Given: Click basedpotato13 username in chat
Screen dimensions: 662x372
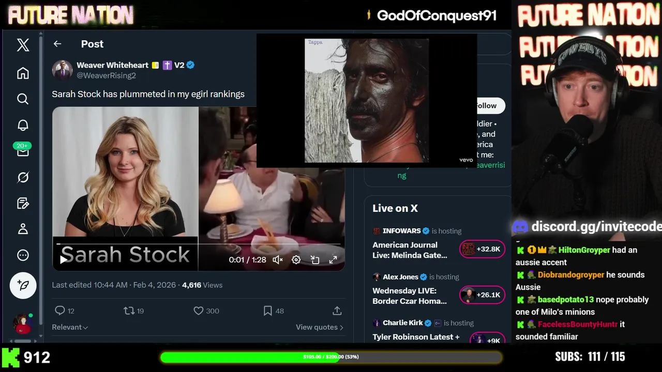Looking at the screenshot, I should pyautogui.click(x=566, y=300).
